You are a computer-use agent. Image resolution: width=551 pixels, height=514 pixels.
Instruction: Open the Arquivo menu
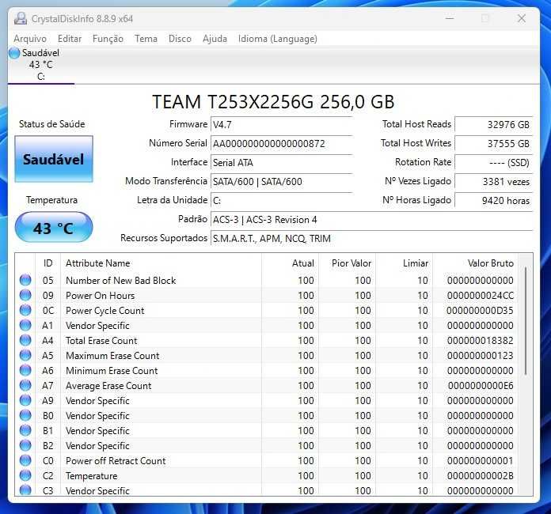(x=30, y=39)
